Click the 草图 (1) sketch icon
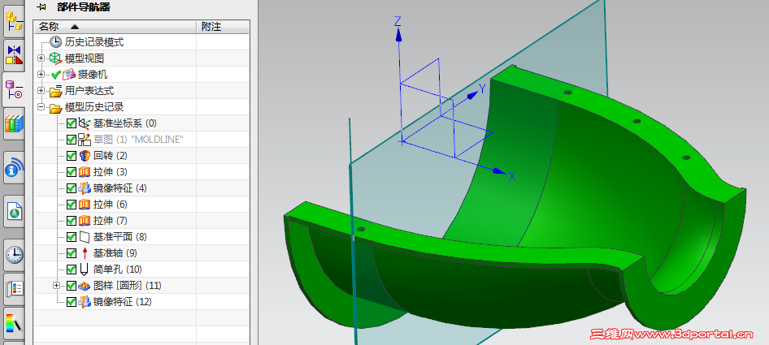Viewport: 769px width, 345px height. (x=85, y=139)
